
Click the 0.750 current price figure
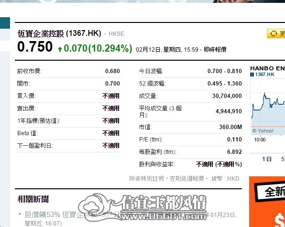35,46
